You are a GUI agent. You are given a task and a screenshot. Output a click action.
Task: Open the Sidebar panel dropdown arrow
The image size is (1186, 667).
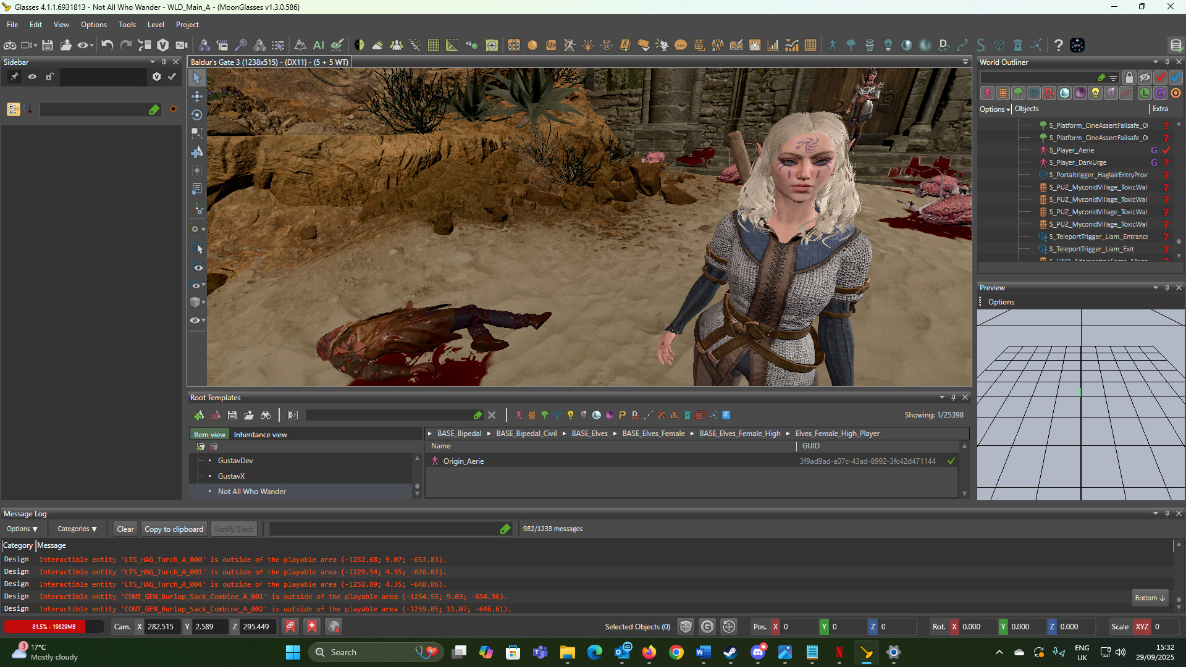152,62
